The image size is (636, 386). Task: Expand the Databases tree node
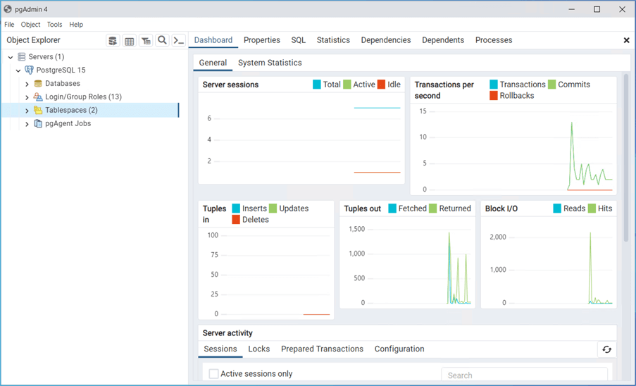point(27,84)
